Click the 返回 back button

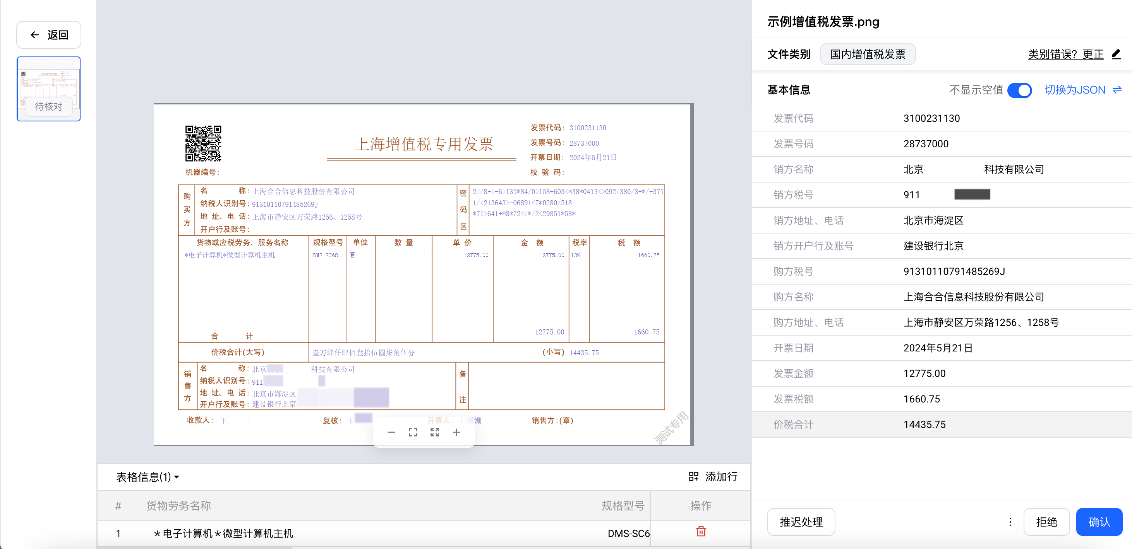[49, 35]
